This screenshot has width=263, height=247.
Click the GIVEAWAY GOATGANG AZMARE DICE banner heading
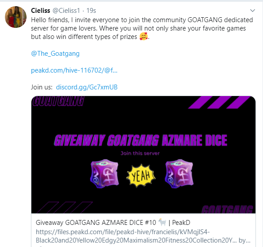pos(141,140)
